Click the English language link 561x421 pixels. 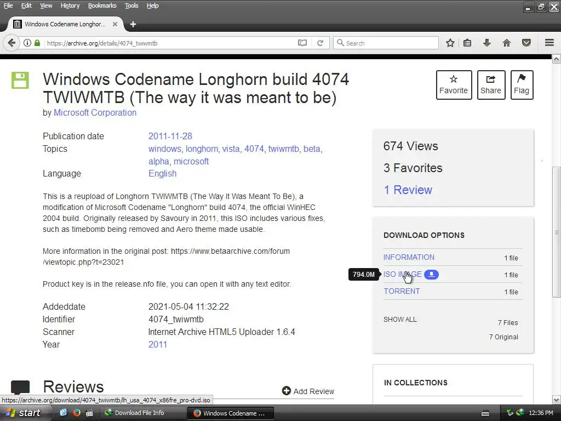162,174
